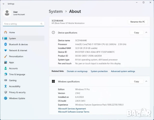154x120 pixels.
Task: Focus the Find a setting search box
Action: [21, 24]
